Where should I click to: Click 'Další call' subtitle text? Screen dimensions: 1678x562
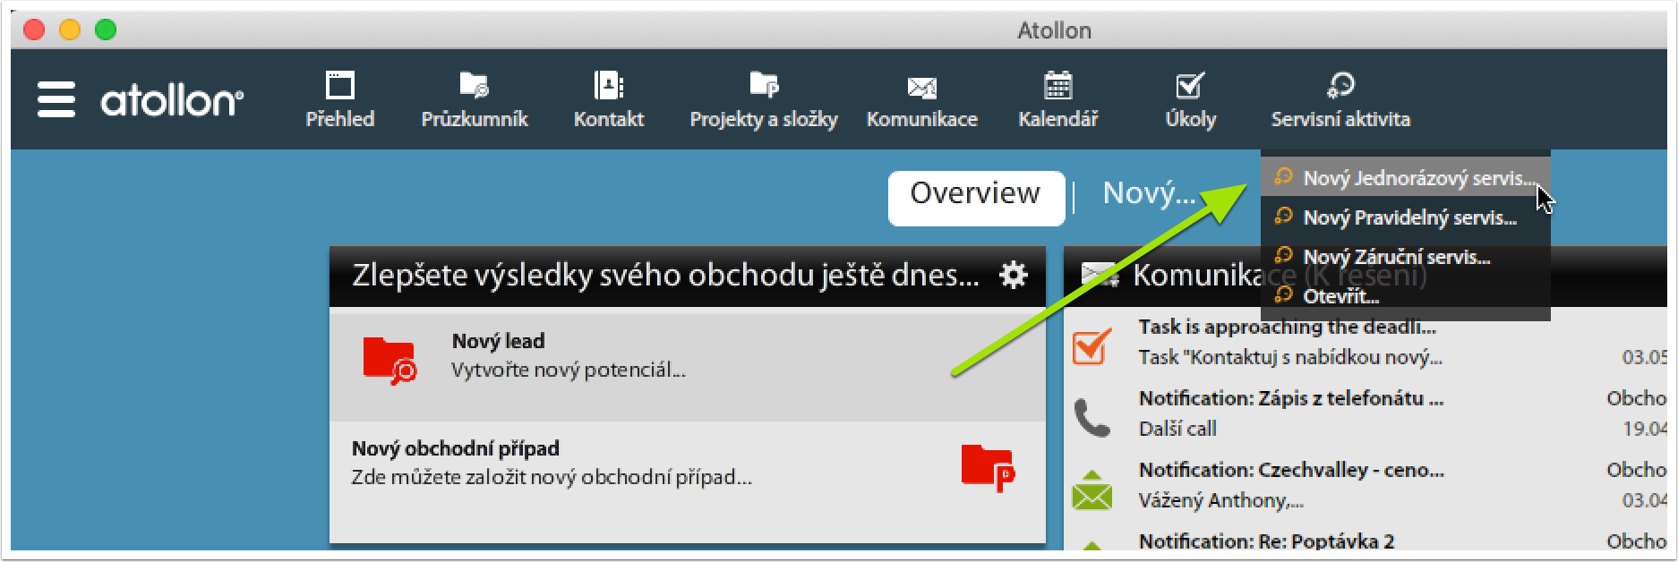coord(1177,429)
